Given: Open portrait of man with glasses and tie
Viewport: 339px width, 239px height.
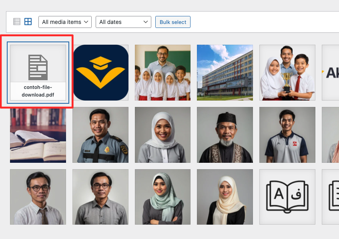Looking at the screenshot, I should pos(38,197).
